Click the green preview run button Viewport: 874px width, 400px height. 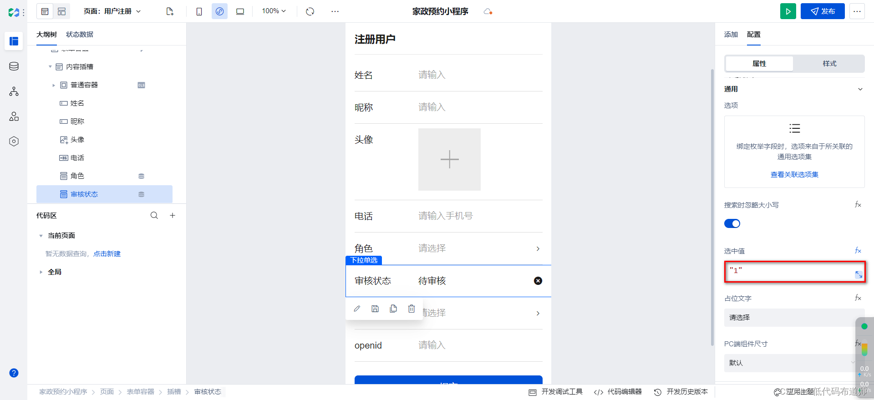click(788, 11)
